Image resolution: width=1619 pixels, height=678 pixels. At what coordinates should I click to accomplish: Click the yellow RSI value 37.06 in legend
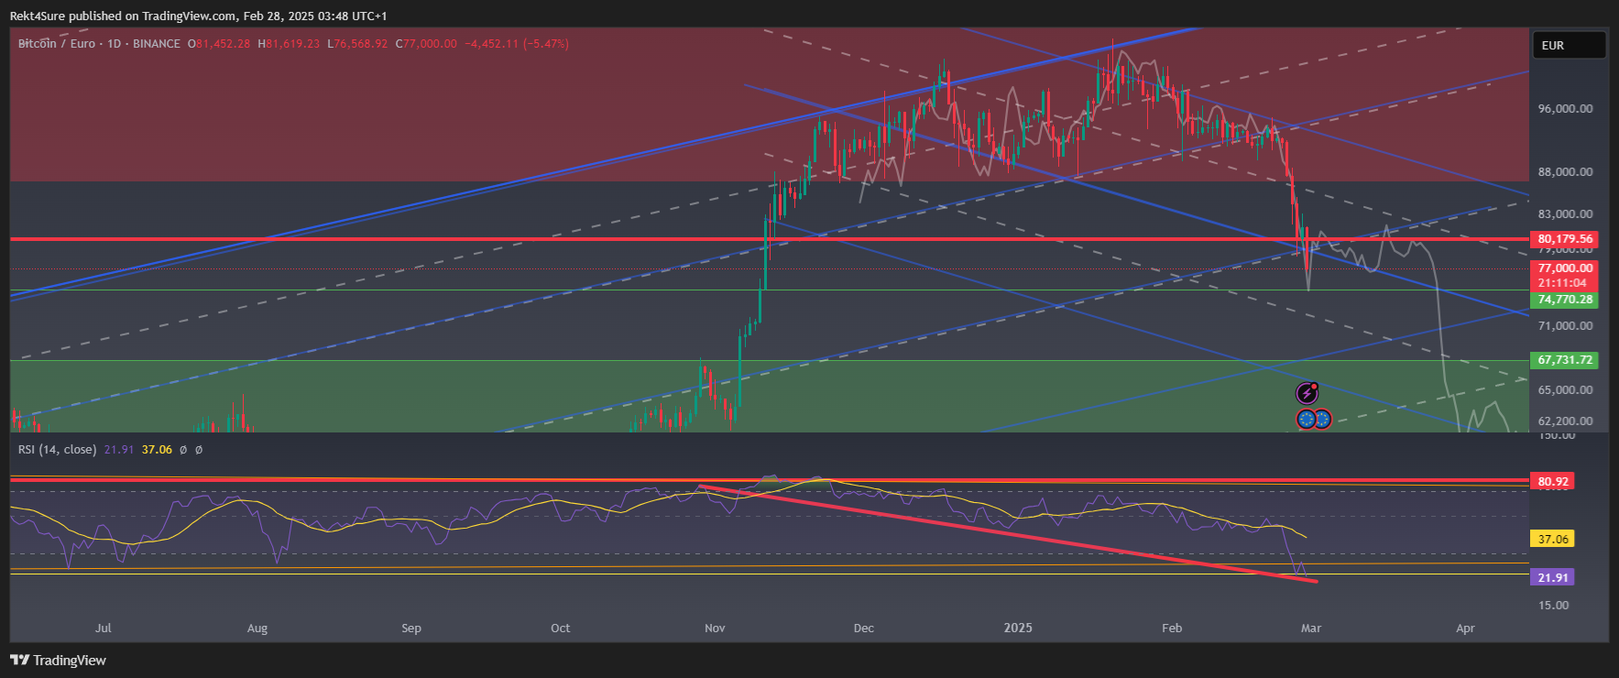pos(157,449)
